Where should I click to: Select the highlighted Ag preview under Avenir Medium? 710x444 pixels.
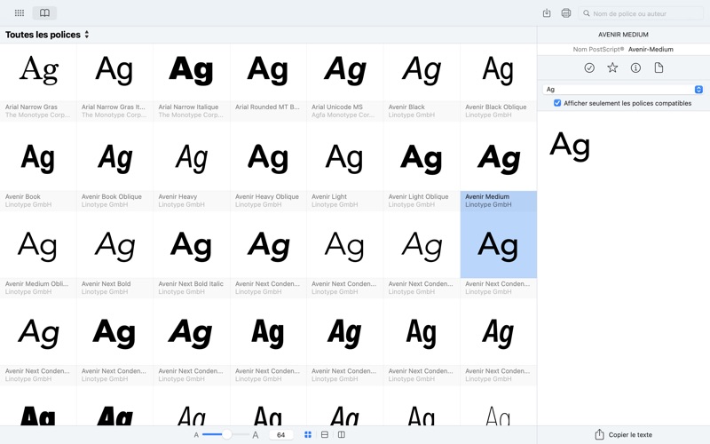tap(498, 245)
